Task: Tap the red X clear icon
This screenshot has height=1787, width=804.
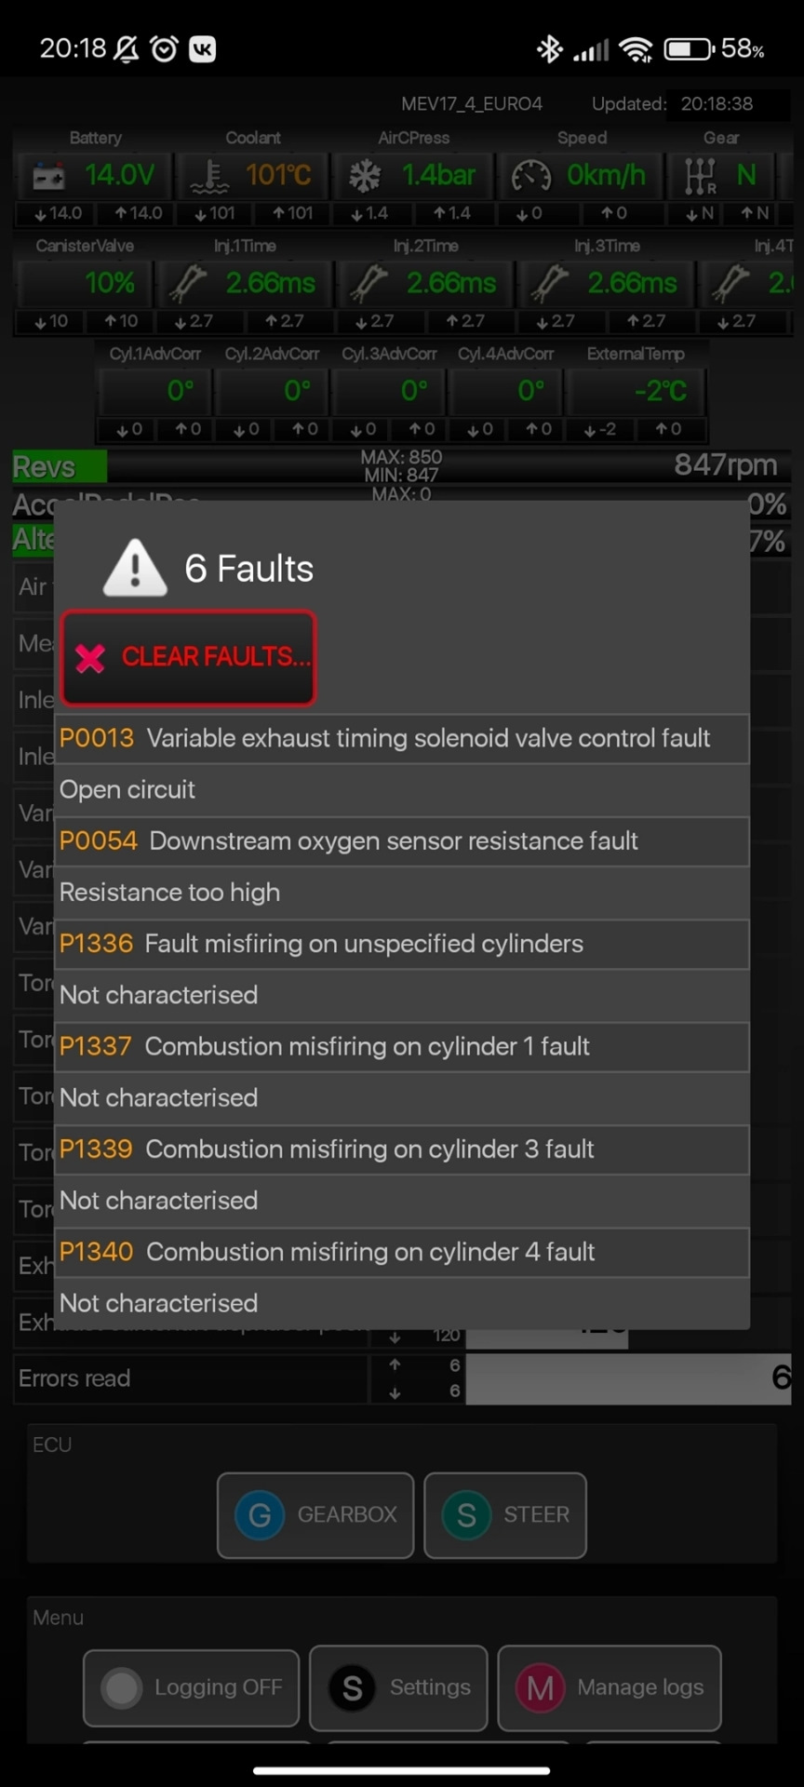Action: click(90, 658)
